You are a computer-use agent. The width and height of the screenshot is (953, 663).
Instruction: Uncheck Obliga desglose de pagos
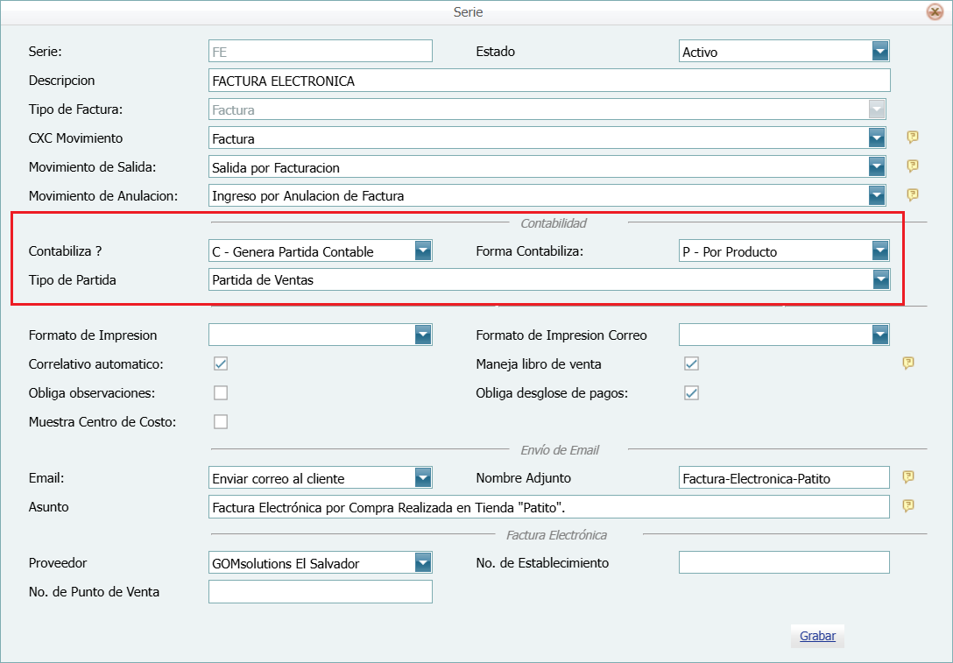click(691, 392)
